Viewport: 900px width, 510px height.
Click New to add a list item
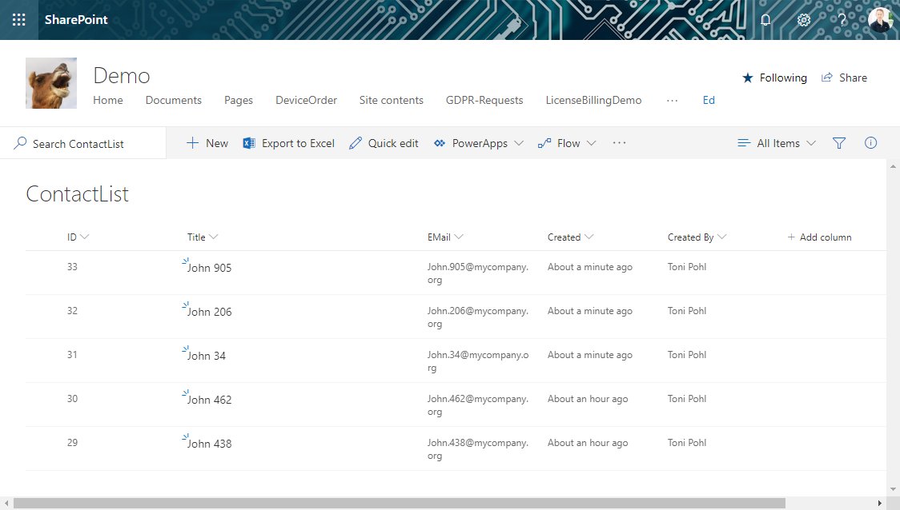[207, 143]
